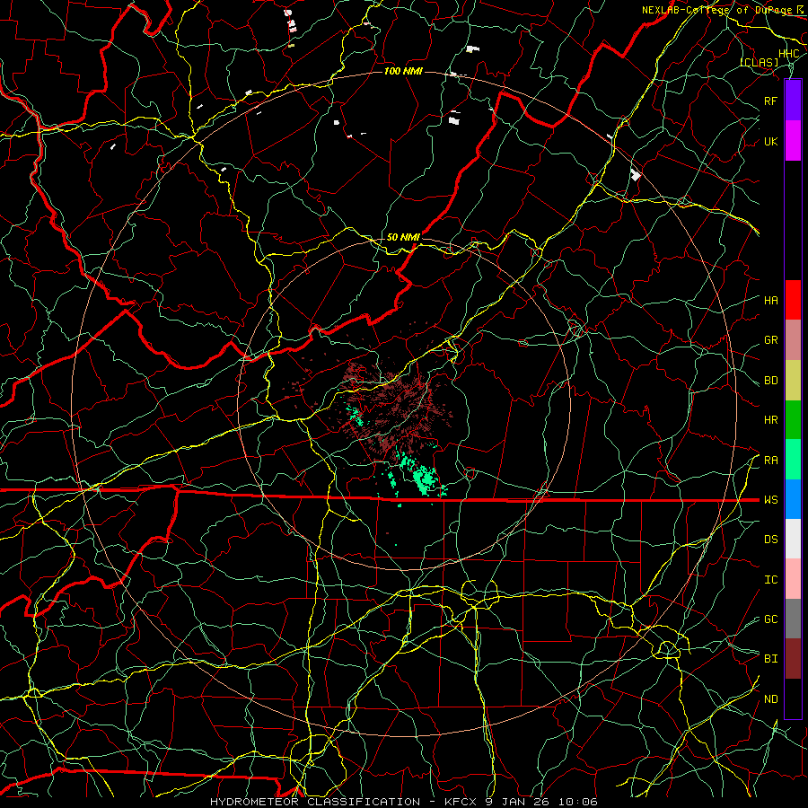
Task: Click the IC legend label
Action: 770,580
